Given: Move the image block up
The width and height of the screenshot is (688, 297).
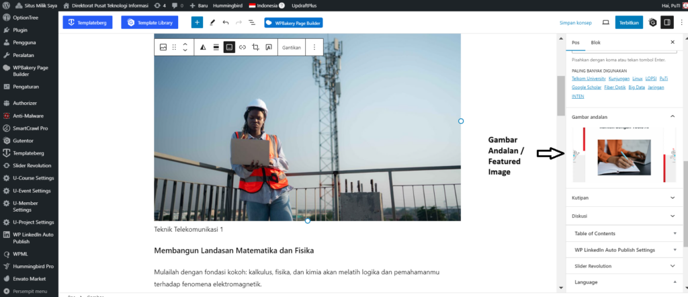Looking at the screenshot, I should click(185, 44).
